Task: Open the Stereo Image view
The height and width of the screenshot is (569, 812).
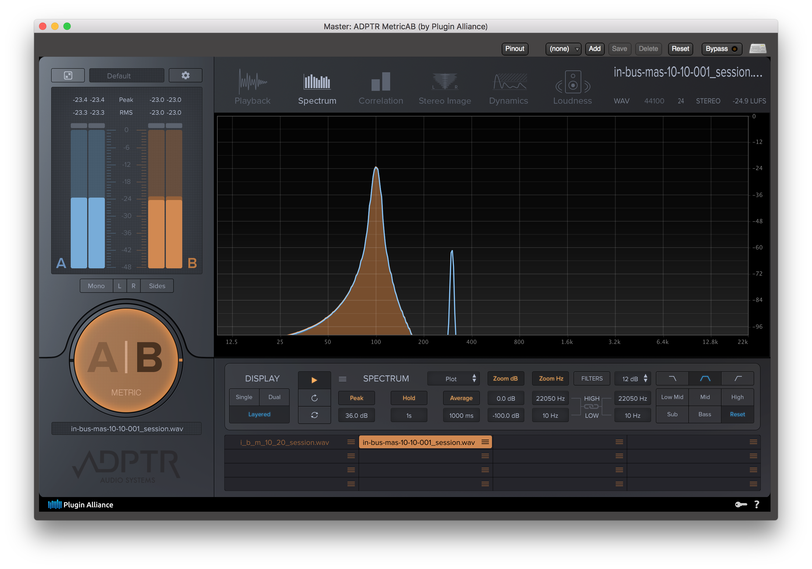Action: (444, 87)
